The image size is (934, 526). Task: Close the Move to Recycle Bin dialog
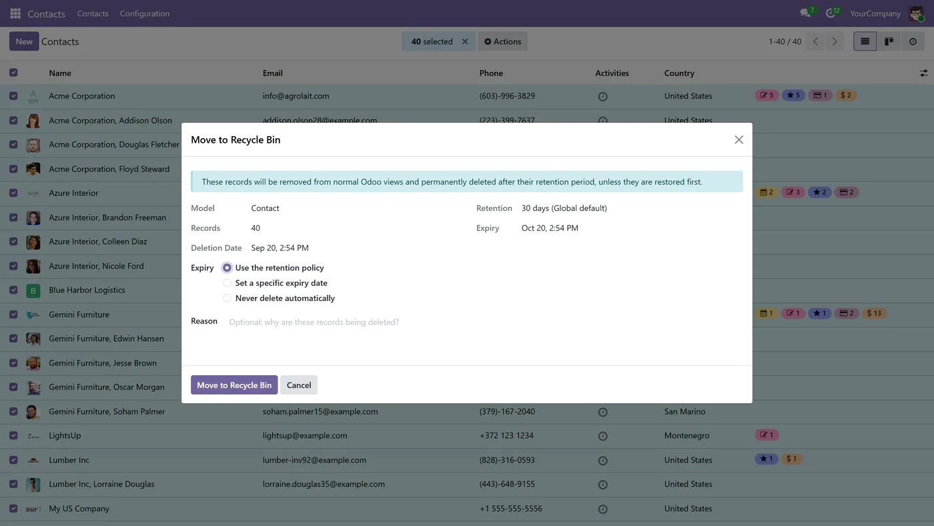point(739,140)
